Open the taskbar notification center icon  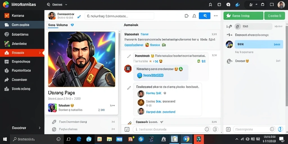pyautogui.click(x=281, y=139)
